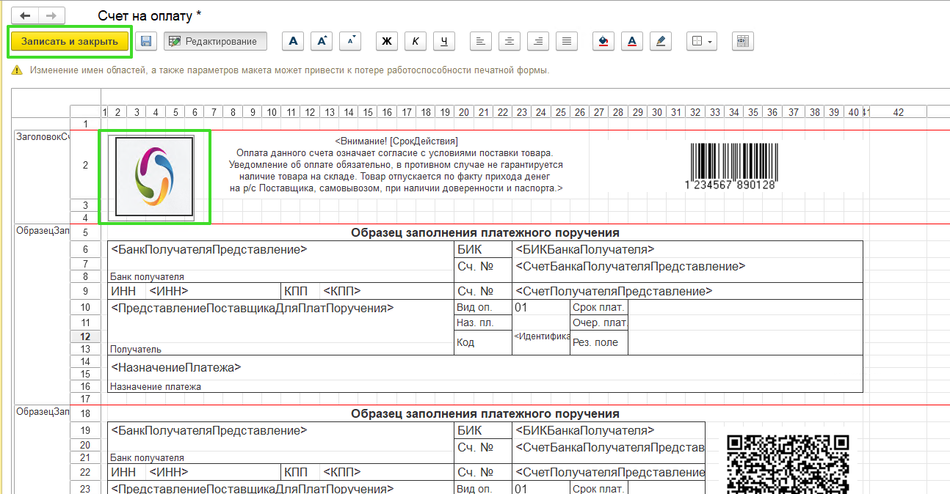Click the 'ОбразецЗап' area name at row 5
This screenshot has width=950, height=494.
(x=42, y=230)
